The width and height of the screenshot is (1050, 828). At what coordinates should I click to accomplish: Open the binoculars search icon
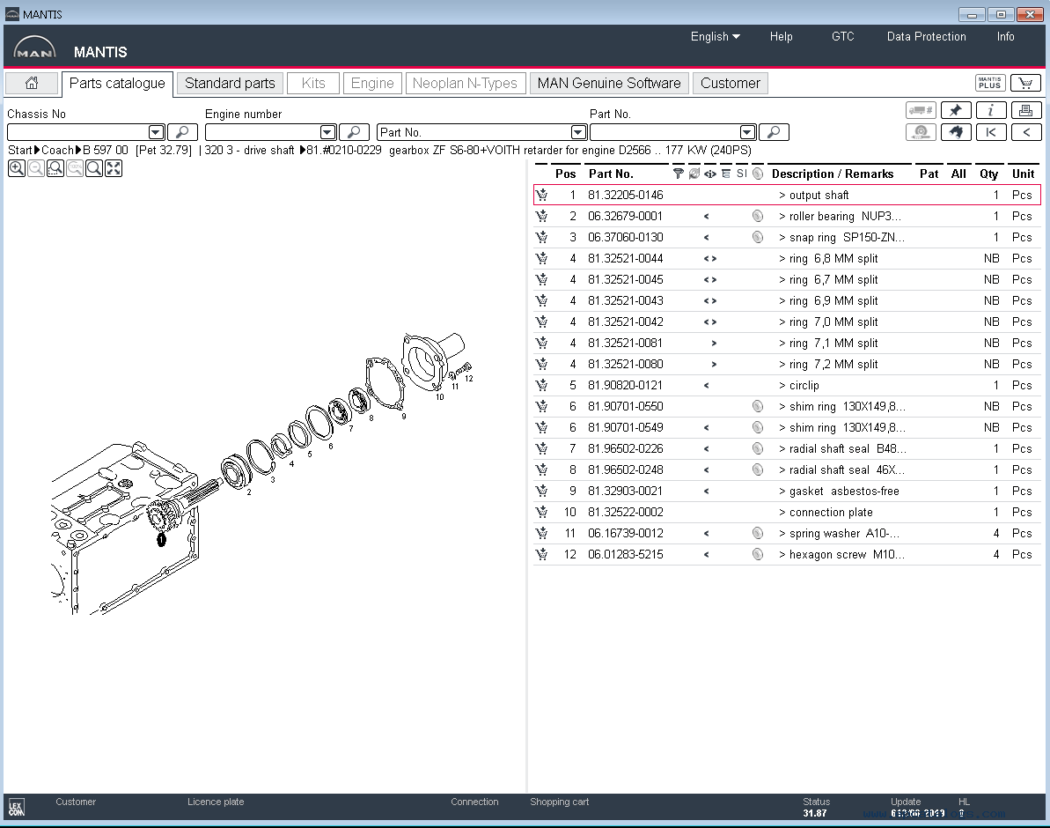pos(956,132)
